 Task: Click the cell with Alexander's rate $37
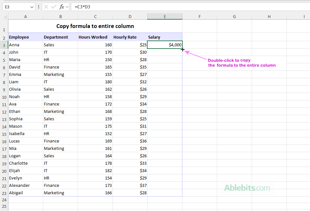tap(130, 185)
